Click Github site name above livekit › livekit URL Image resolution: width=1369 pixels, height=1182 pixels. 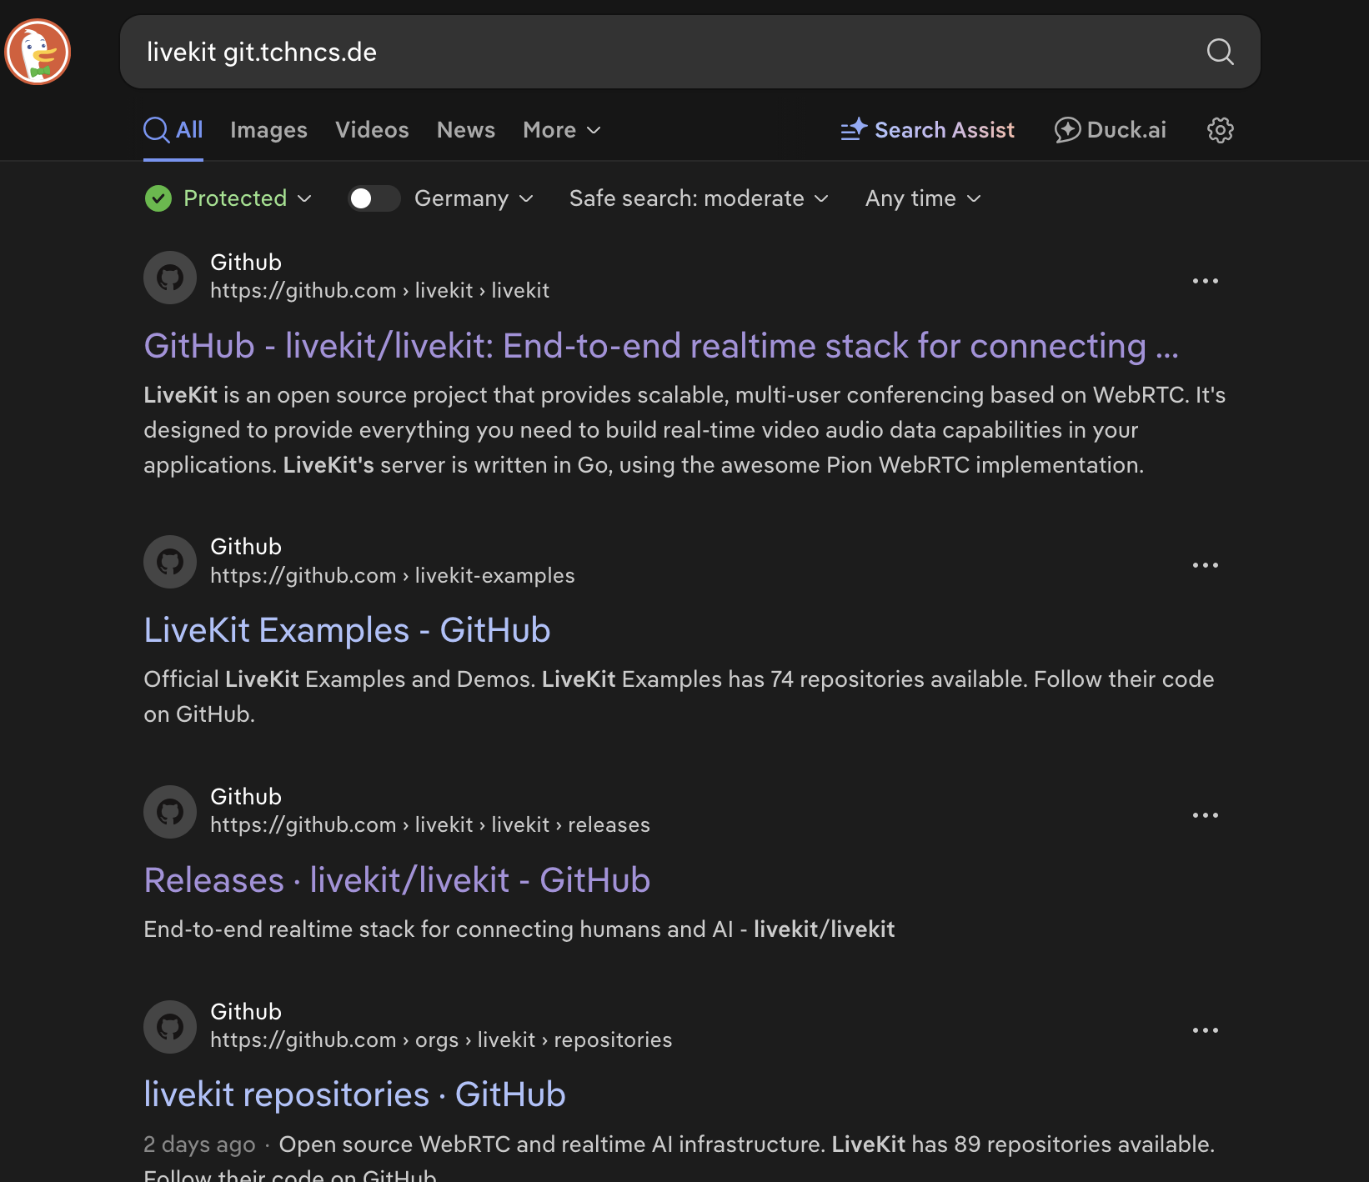pyautogui.click(x=246, y=263)
